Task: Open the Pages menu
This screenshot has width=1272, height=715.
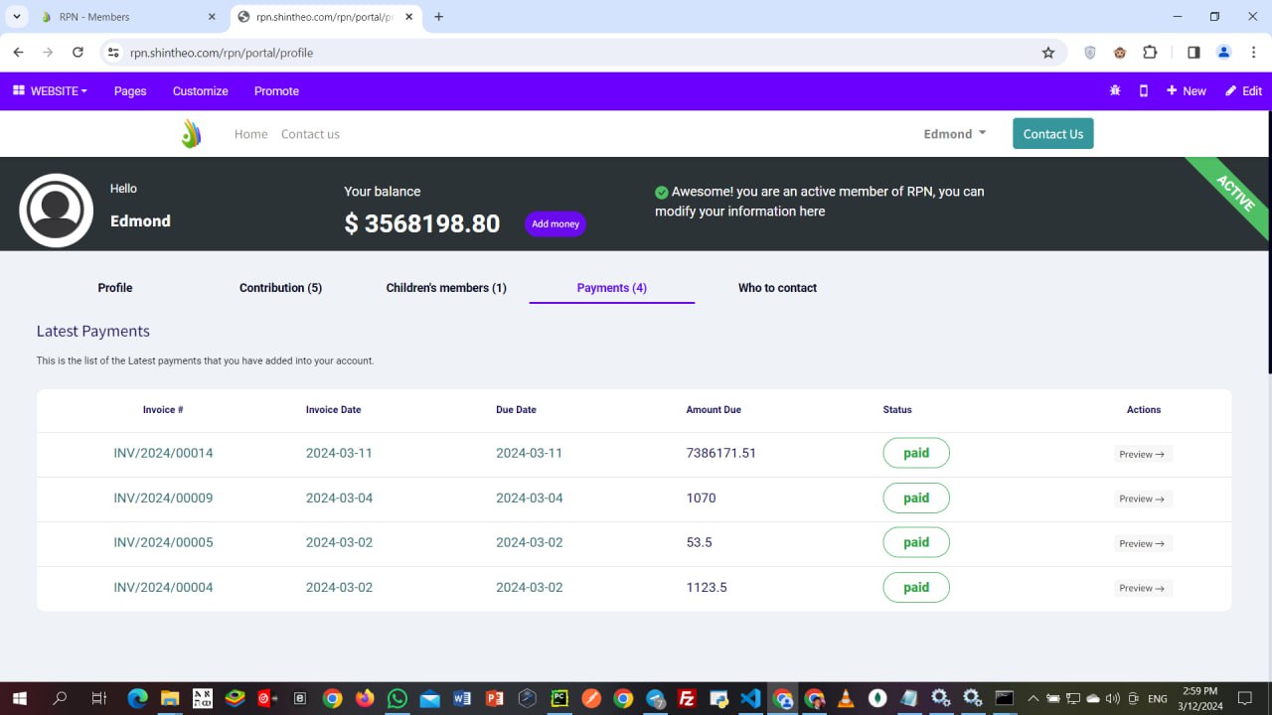Action: (130, 90)
